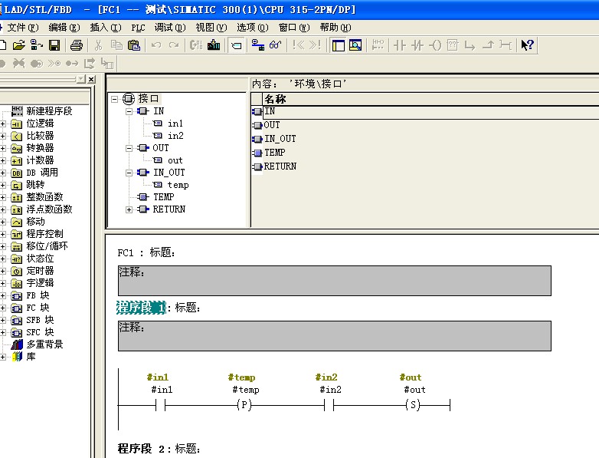
Task: Select 新建程序段 in the catalog
Action: [49, 111]
